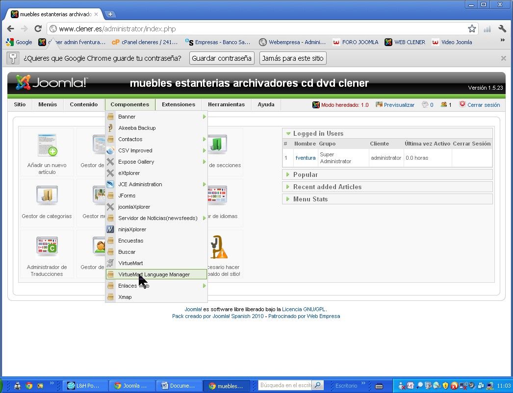Viewport: 513px width, 393px height.
Task: Open joomlaXplorer component
Action: pyautogui.click(x=156, y=207)
